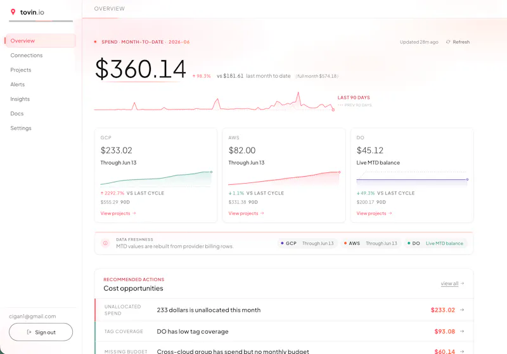Click the arrow in DO View projects
The image size is (507, 354).
[x=390, y=213]
